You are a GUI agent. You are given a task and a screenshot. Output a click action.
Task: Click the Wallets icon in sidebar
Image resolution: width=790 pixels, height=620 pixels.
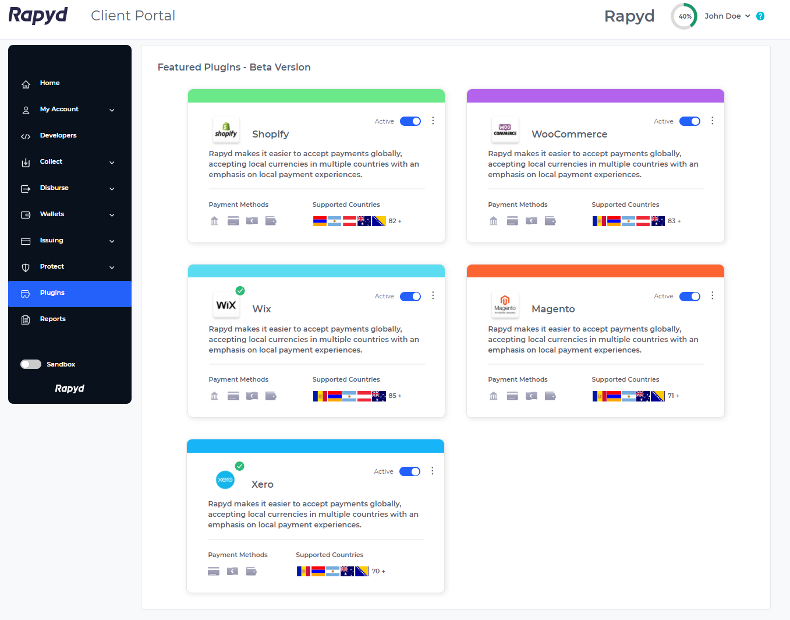pos(26,215)
